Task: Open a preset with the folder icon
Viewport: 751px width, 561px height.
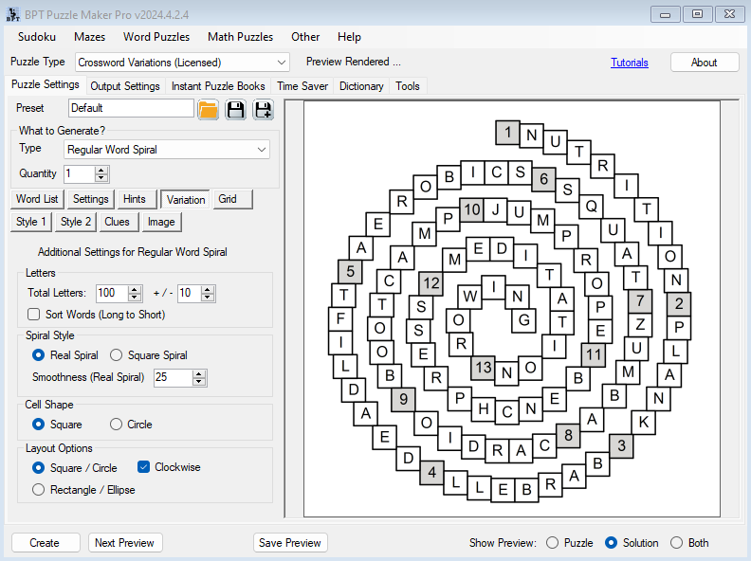Action: pyautogui.click(x=209, y=109)
